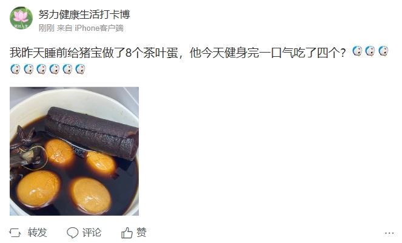The image size is (402, 243).
Task: Click the comment speech bubble icon
Action: 73,233
